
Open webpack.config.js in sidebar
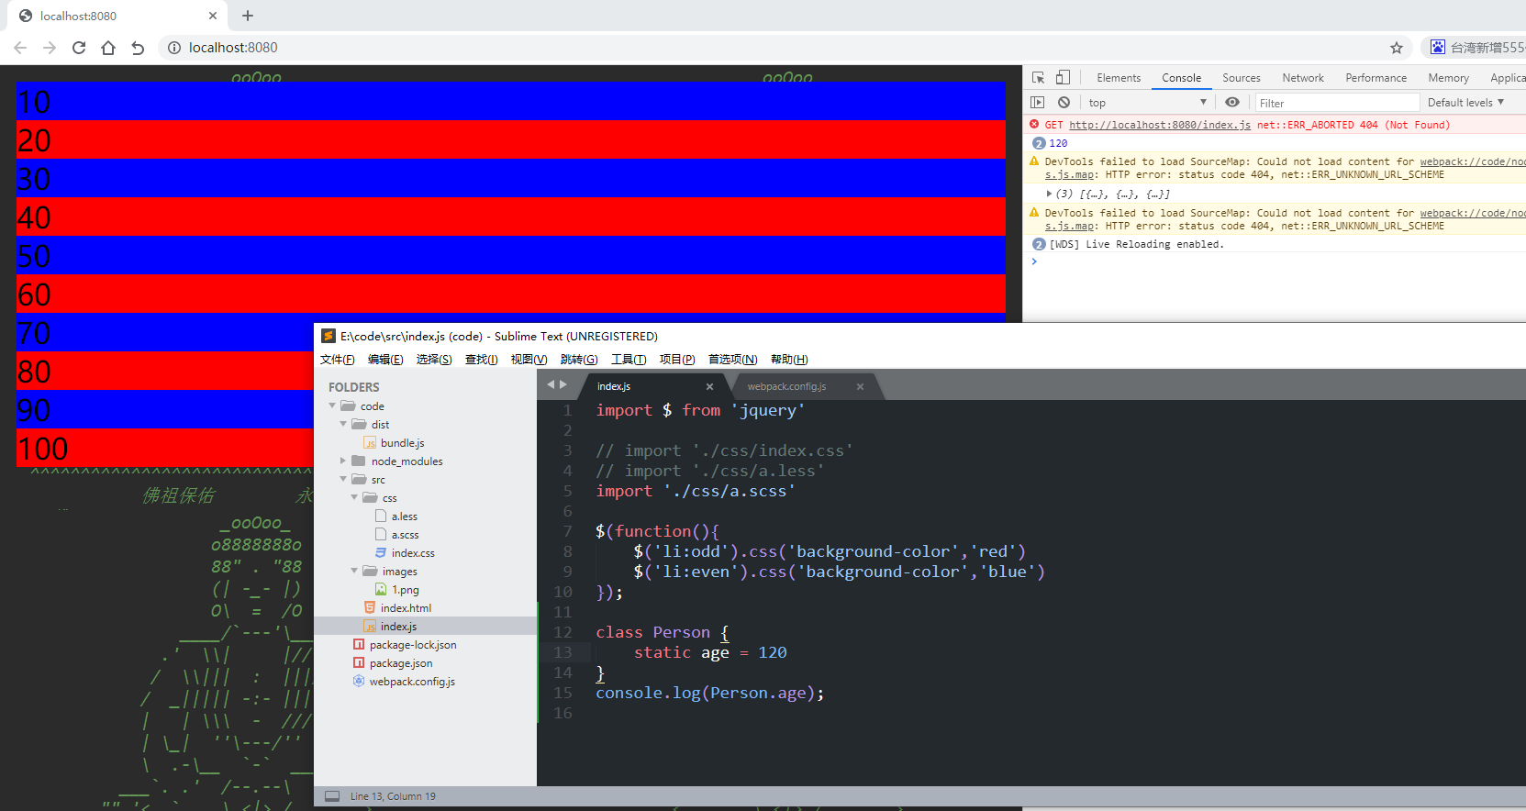412,682
